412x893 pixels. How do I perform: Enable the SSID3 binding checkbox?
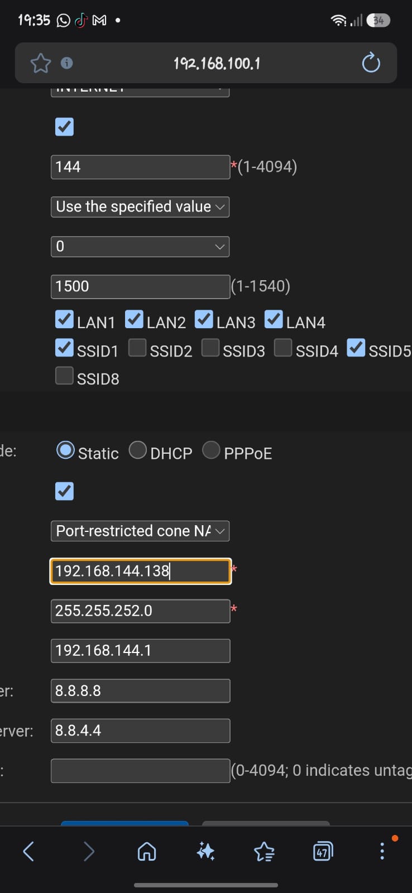click(x=210, y=347)
